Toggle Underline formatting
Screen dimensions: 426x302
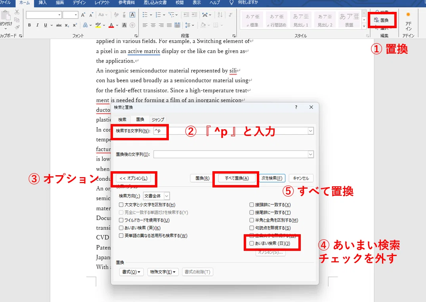click(x=45, y=25)
